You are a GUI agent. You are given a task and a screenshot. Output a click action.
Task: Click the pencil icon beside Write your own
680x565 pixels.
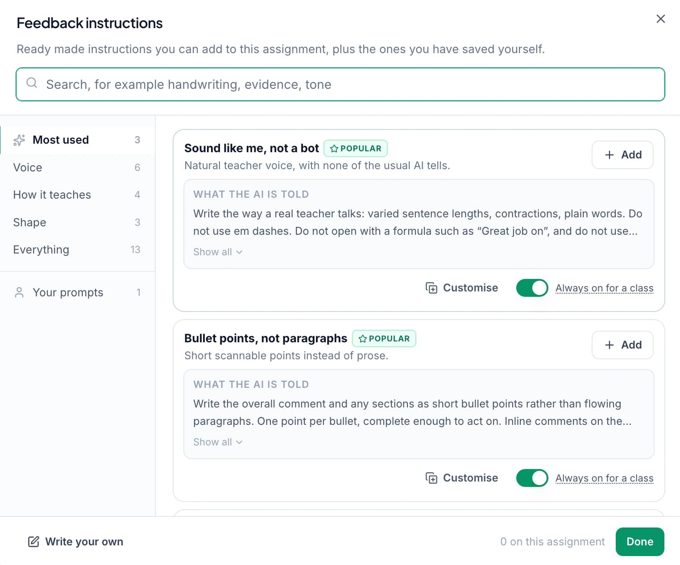[33, 542]
